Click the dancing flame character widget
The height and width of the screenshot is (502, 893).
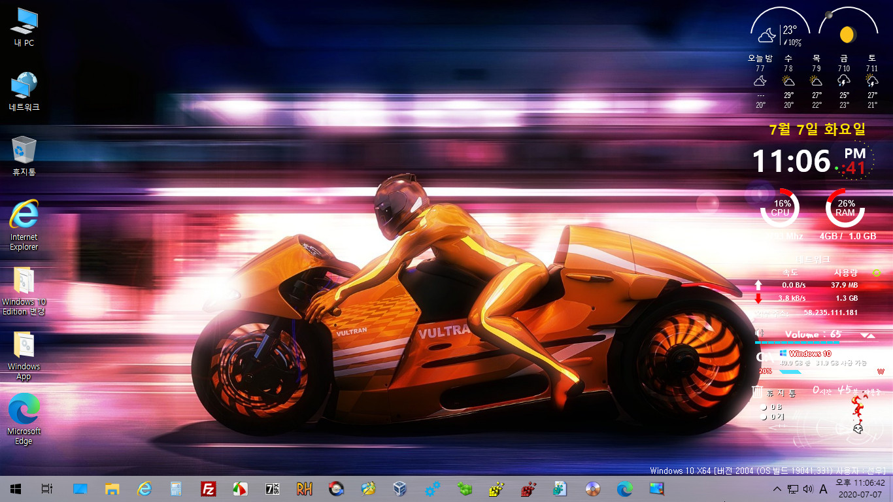tap(860, 414)
